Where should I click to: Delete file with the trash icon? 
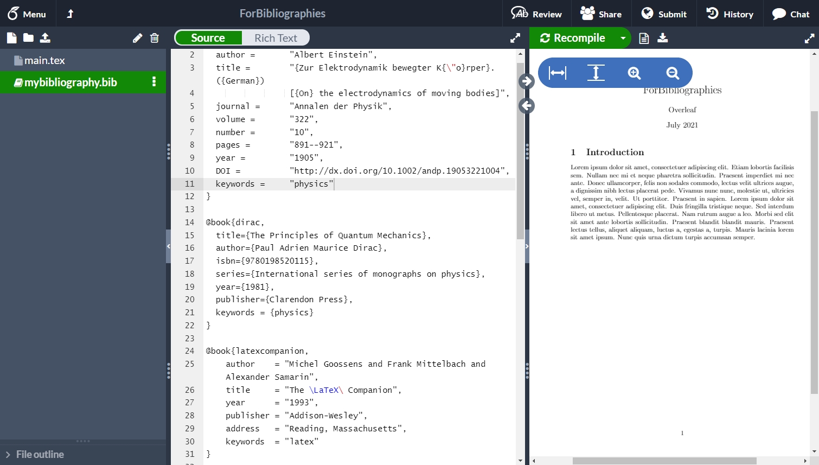[155, 38]
